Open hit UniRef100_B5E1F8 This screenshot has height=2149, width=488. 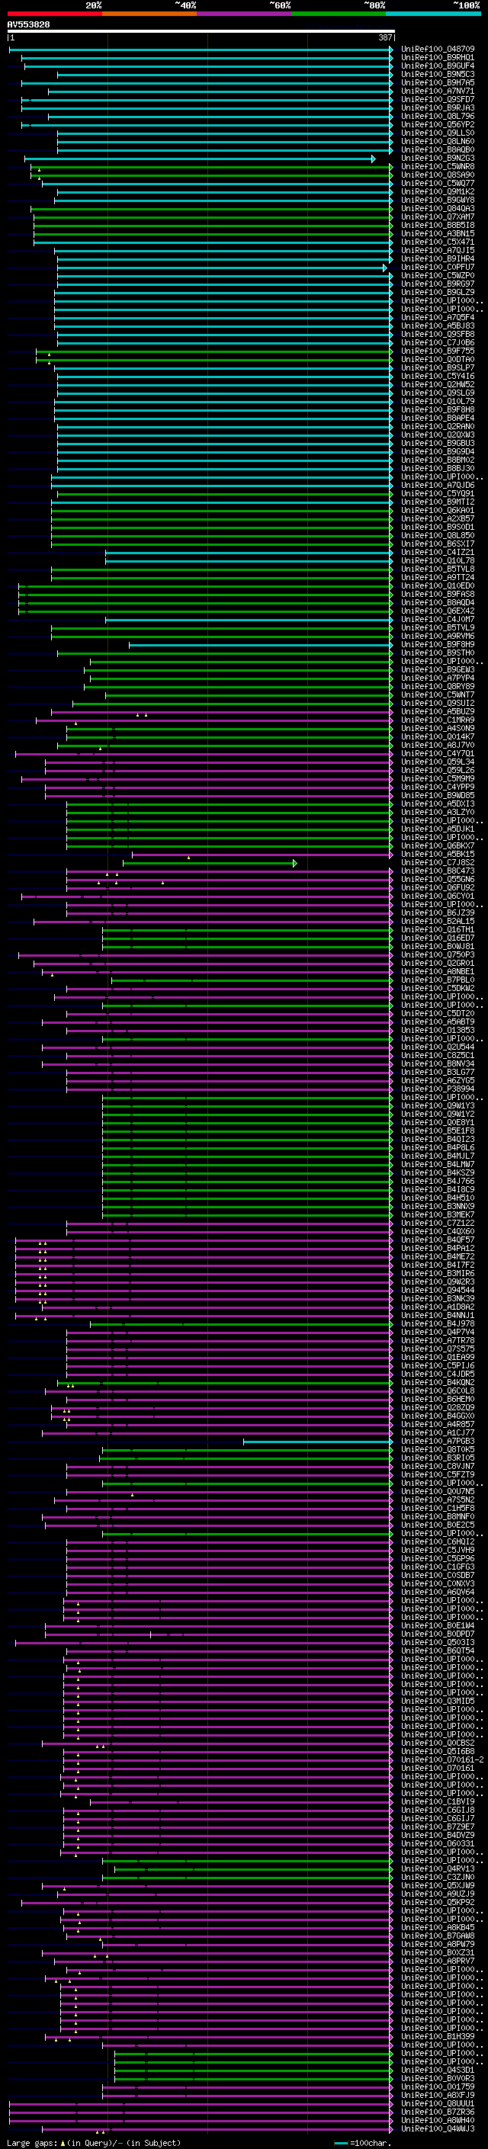click(438, 1131)
